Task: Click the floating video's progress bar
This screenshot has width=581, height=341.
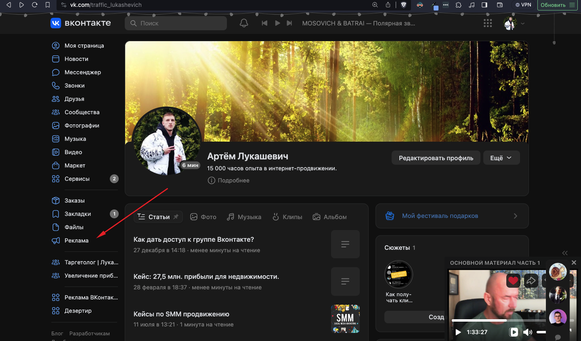Action: pyautogui.click(x=499, y=320)
